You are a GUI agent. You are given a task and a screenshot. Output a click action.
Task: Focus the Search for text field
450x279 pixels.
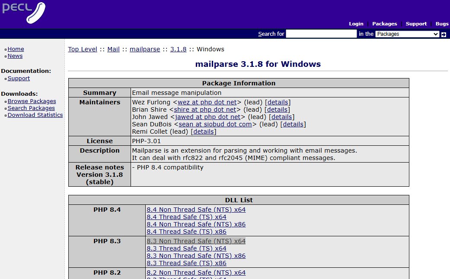tap(321, 34)
